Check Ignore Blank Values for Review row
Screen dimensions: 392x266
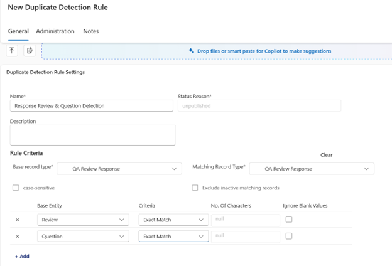pyautogui.click(x=289, y=220)
